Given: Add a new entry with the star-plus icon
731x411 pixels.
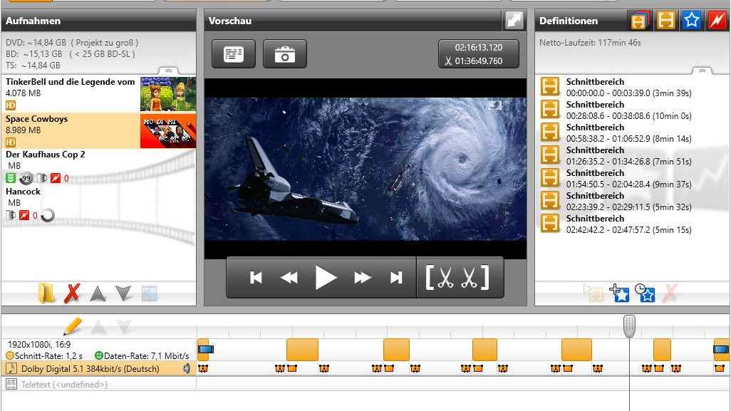Looking at the screenshot, I should 619,293.
